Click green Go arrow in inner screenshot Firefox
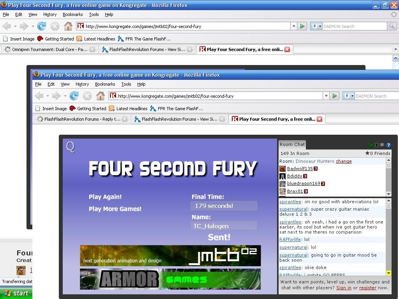 coord(334,96)
